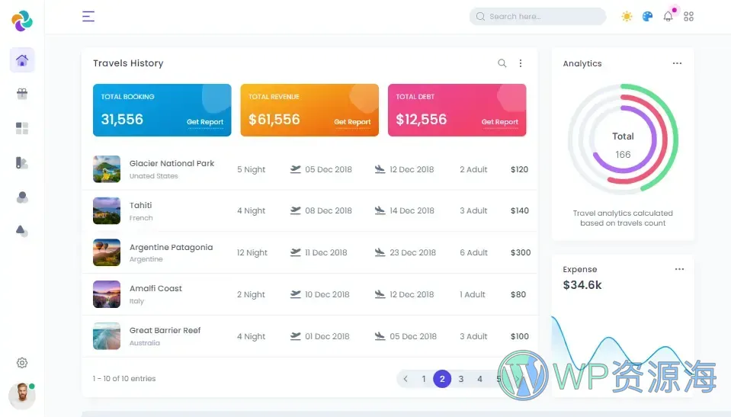Image resolution: width=731 pixels, height=417 pixels.
Task: Click Get Report on Total Debt card
Action: point(499,122)
